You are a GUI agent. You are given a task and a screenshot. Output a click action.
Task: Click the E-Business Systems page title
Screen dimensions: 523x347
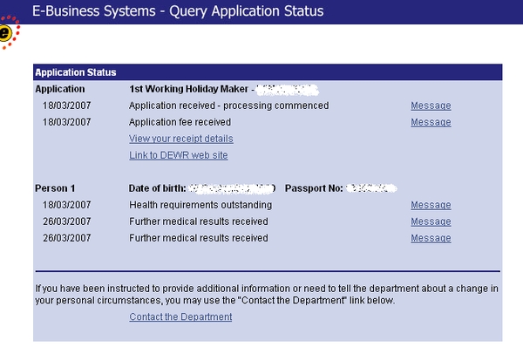point(178,11)
